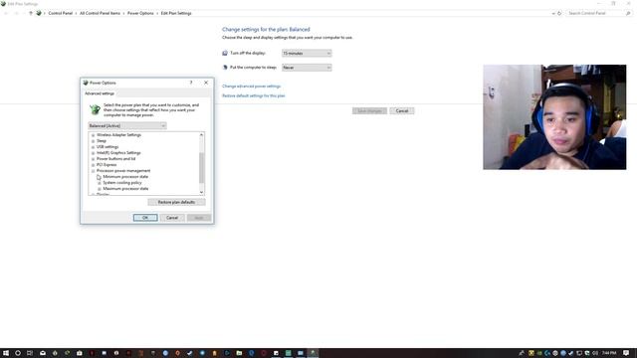Click Cancel in Edit Plan Settings window
The image size is (637, 358).
[402, 110]
